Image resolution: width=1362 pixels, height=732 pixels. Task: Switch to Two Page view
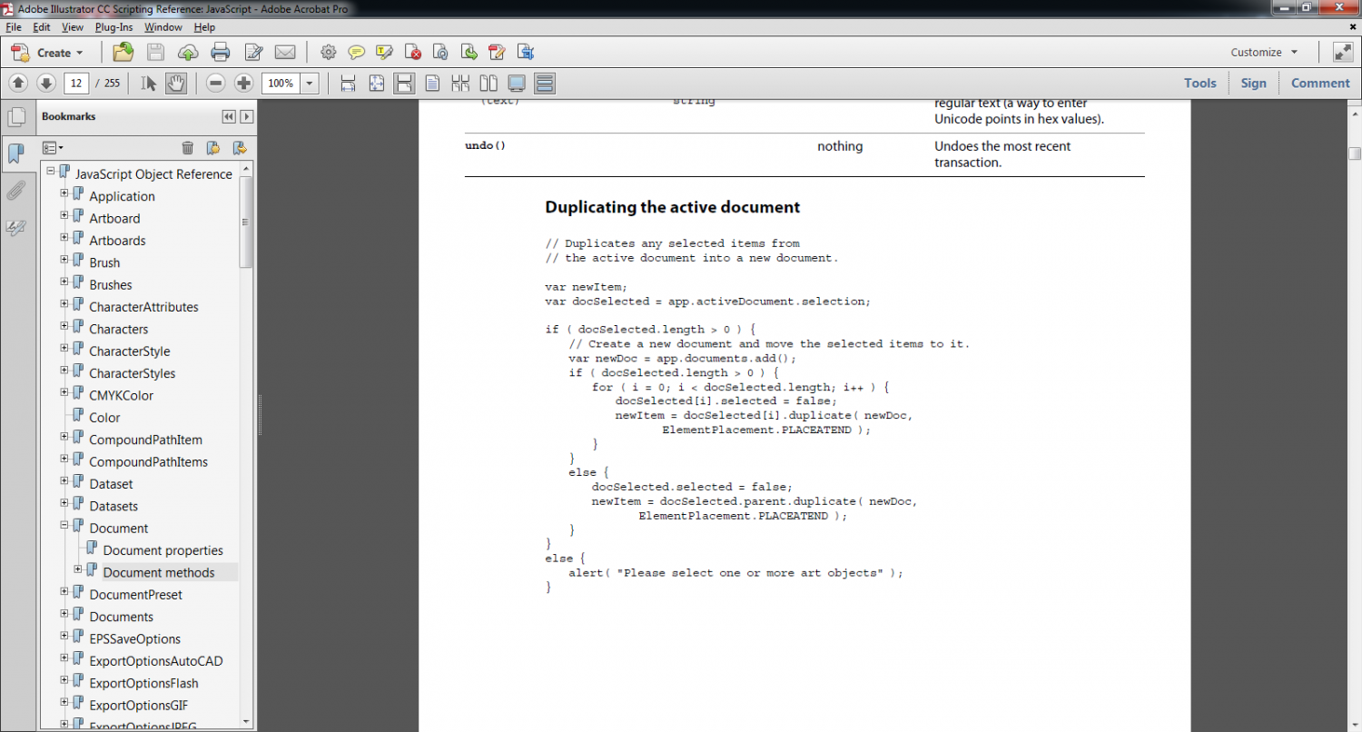pos(489,84)
